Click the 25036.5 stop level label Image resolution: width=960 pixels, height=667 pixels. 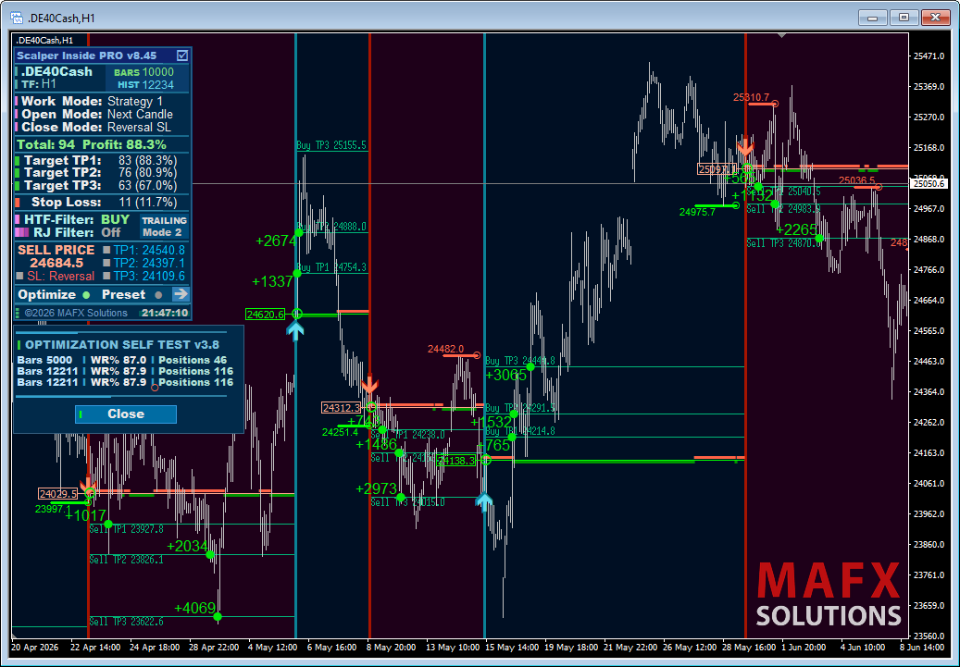[x=856, y=180]
